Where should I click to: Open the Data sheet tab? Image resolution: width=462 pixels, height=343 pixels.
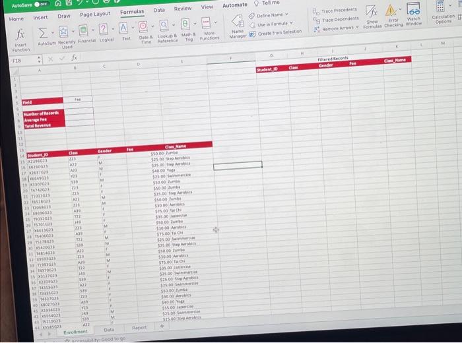(x=109, y=329)
